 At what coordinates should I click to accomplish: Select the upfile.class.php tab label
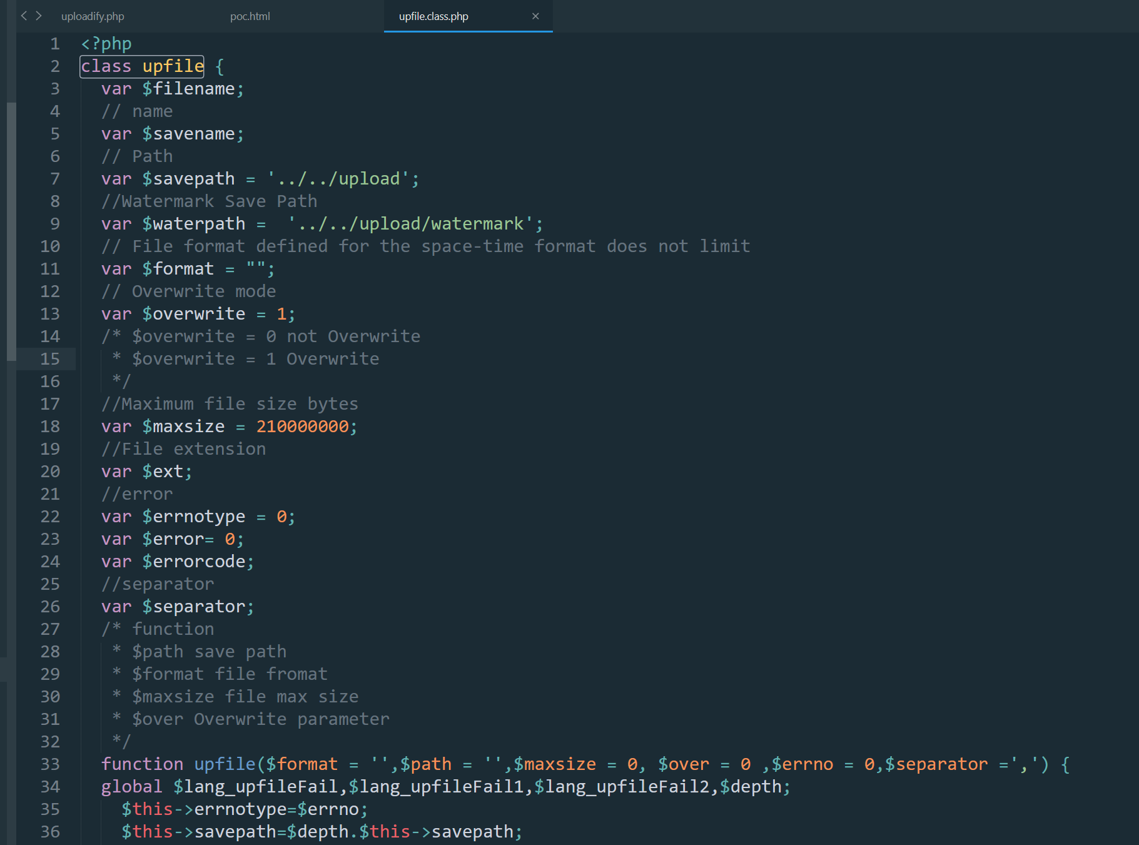[x=433, y=16]
